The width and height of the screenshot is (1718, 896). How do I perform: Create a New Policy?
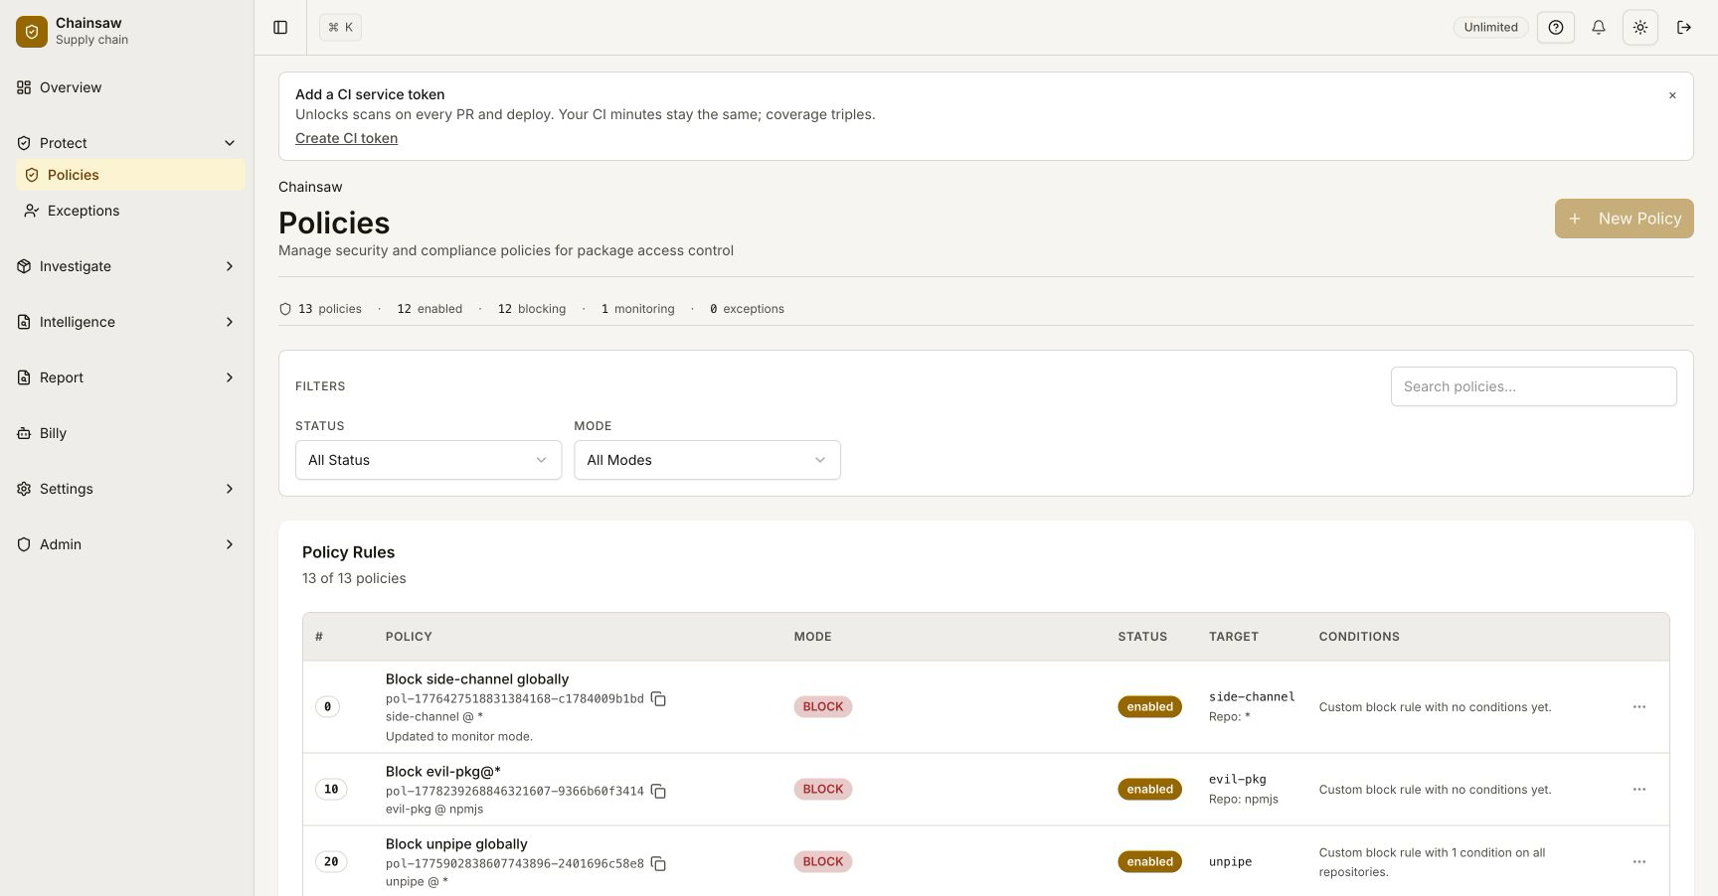tap(1624, 219)
